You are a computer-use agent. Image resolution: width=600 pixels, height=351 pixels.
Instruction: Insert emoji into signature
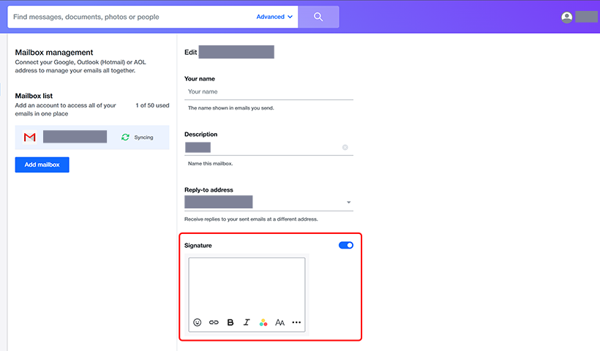(x=197, y=322)
